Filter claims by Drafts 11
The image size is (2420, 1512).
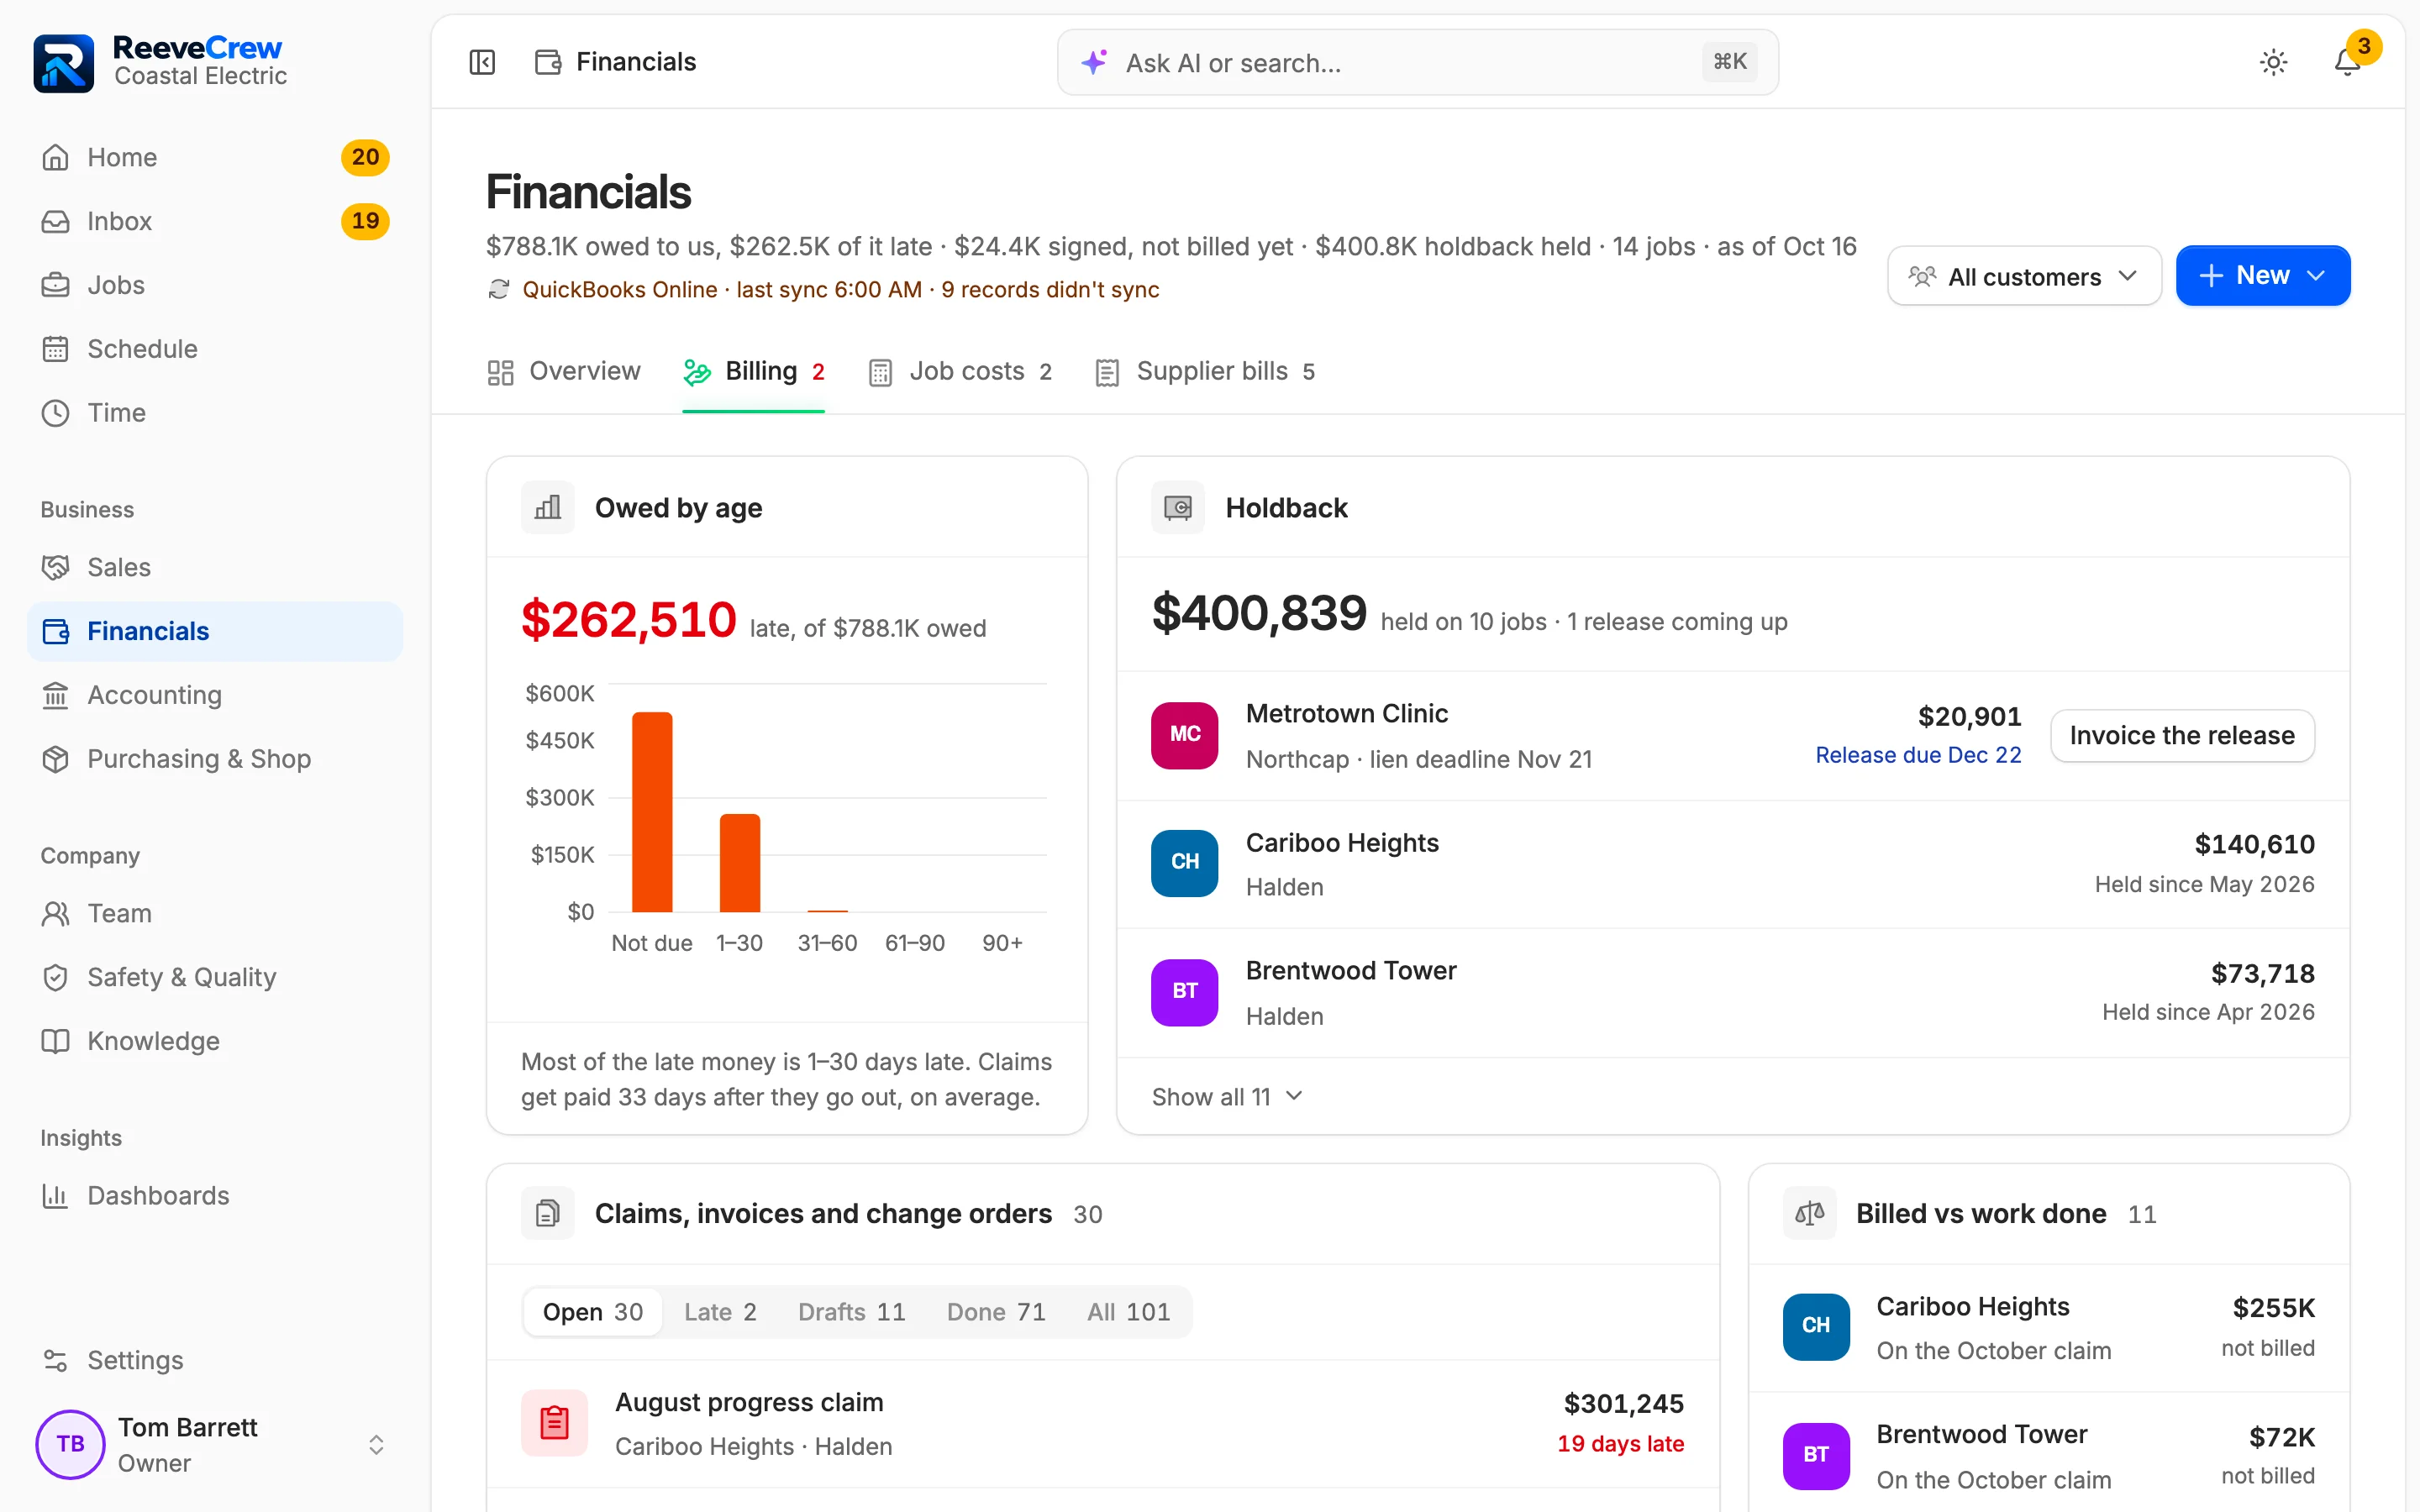(x=851, y=1312)
